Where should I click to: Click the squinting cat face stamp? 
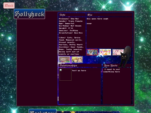click(x=64, y=60)
